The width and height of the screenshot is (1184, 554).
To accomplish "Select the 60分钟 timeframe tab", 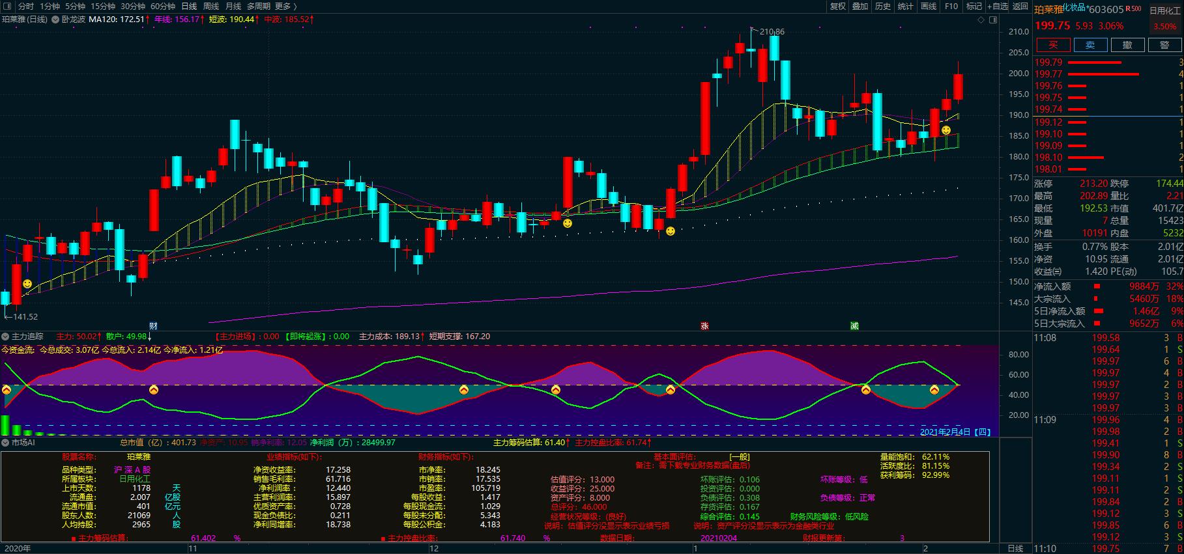I will coord(162,6).
